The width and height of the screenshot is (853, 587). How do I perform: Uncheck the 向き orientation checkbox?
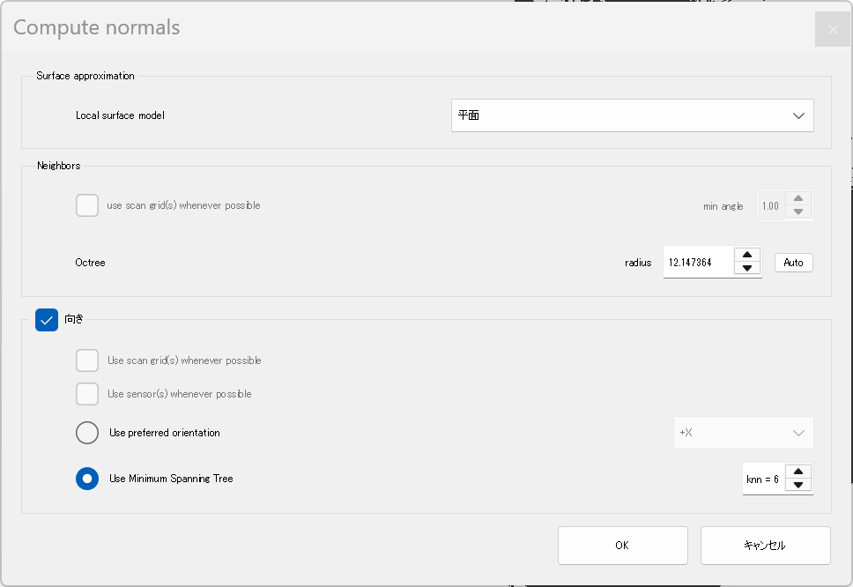click(x=47, y=320)
